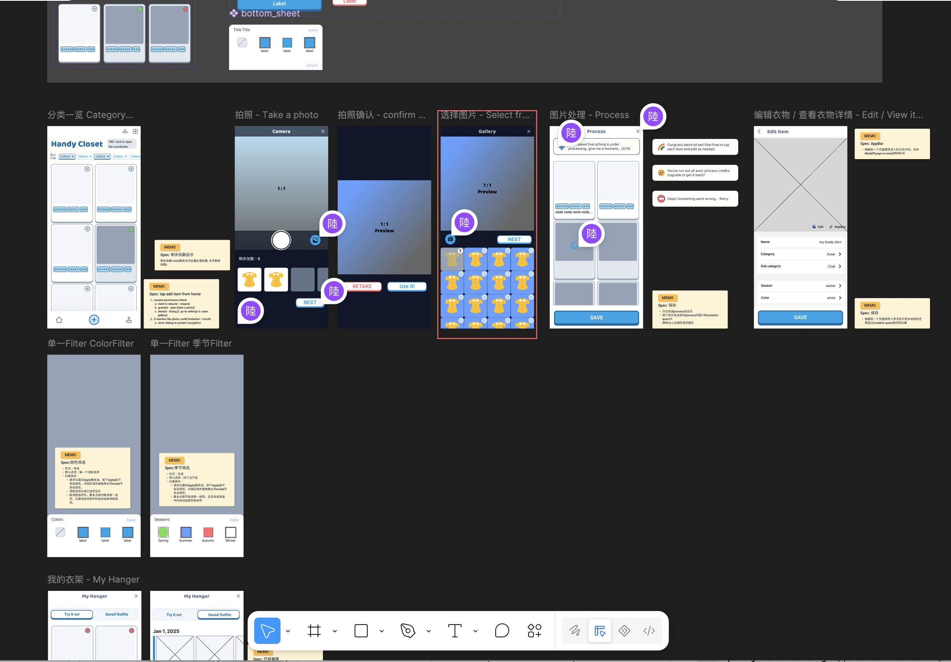Screen dimensions: 951x662
Task: Open the Pen tool dropdown arrow
Action: 428,631
